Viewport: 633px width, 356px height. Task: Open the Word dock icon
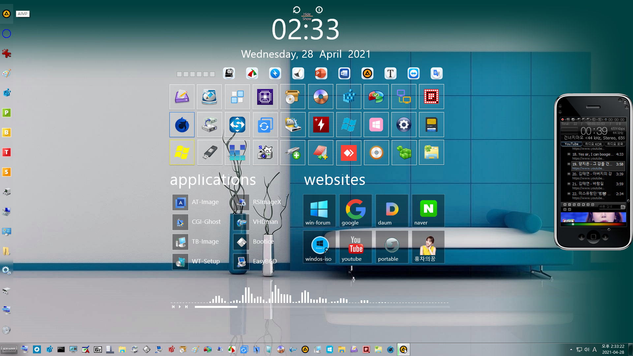coord(344,74)
